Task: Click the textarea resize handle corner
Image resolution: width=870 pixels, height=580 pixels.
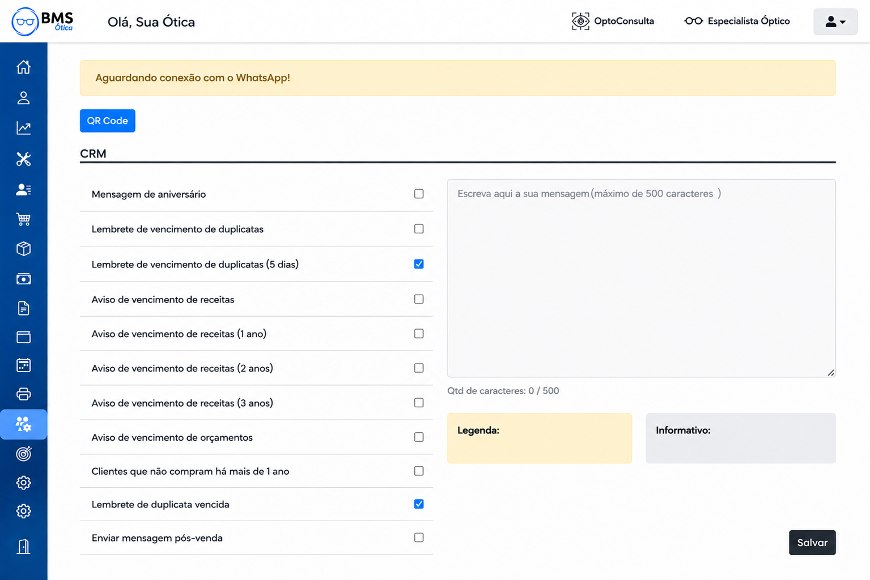Action: click(x=831, y=372)
